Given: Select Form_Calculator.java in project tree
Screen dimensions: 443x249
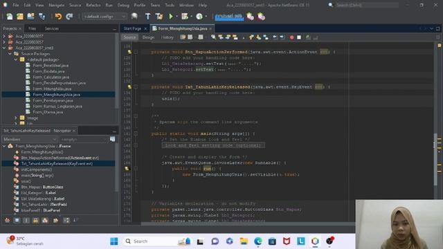Looking at the screenshot, I should point(51,77).
